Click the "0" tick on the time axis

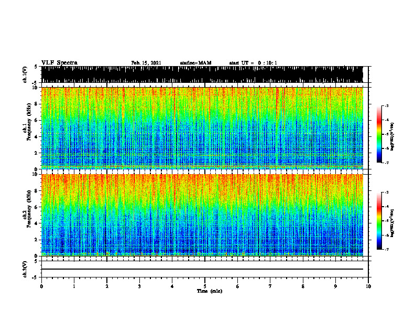(41, 286)
